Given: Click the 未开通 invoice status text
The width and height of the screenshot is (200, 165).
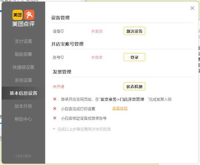Looking at the screenshot, I should tap(58, 87).
